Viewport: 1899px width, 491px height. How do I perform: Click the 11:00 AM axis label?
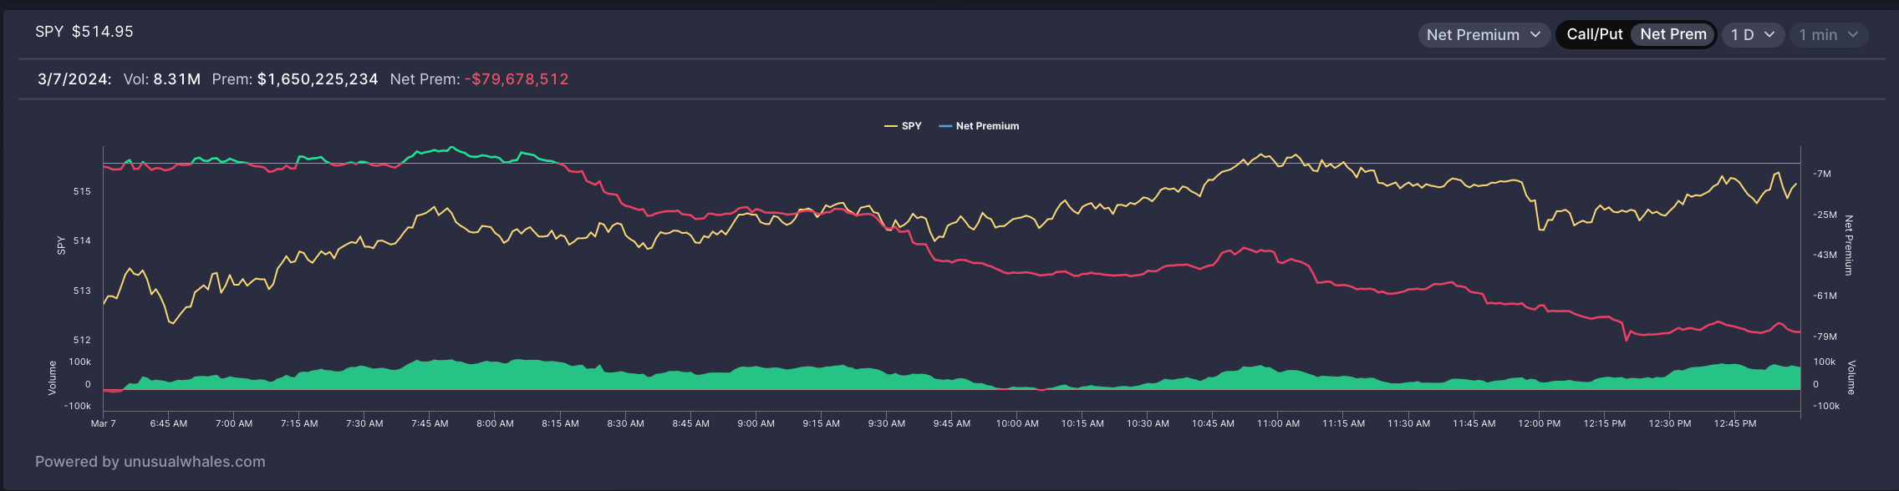tap(1278, 423)
